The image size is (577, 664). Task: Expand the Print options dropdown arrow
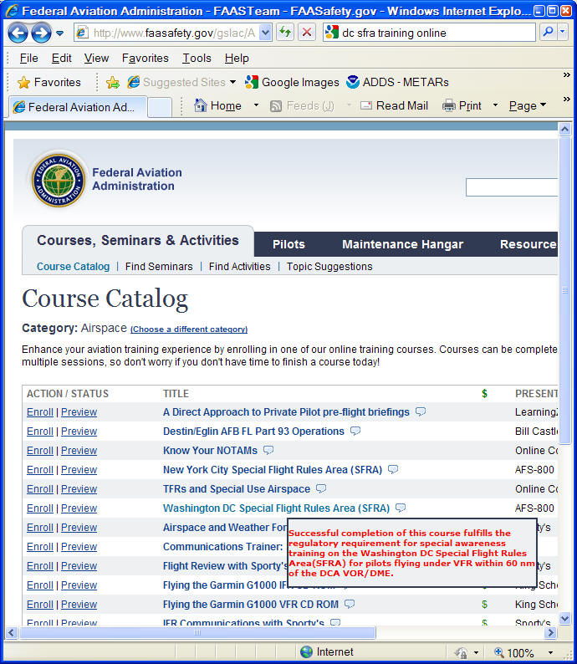(x=495, y=105)
